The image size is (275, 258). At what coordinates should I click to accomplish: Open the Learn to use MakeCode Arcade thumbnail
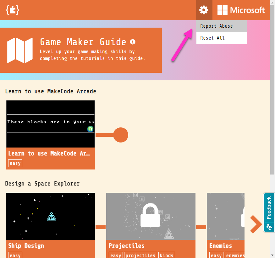click(50, 124)
